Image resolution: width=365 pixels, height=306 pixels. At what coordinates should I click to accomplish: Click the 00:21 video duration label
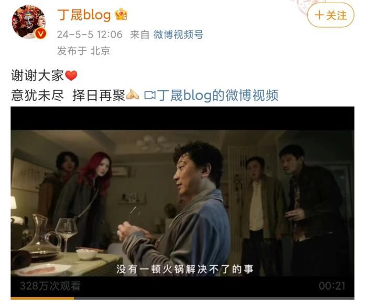coord(332,286)
